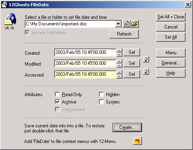Screen dimensions: 193x150
Task: Click the 'Save current date info' description text
Action: 64,128
